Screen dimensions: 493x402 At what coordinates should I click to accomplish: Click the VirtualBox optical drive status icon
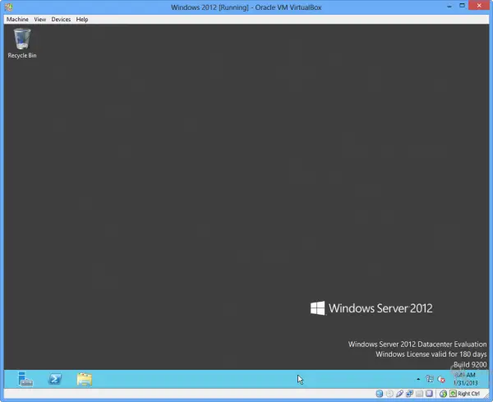coord(389,394)
